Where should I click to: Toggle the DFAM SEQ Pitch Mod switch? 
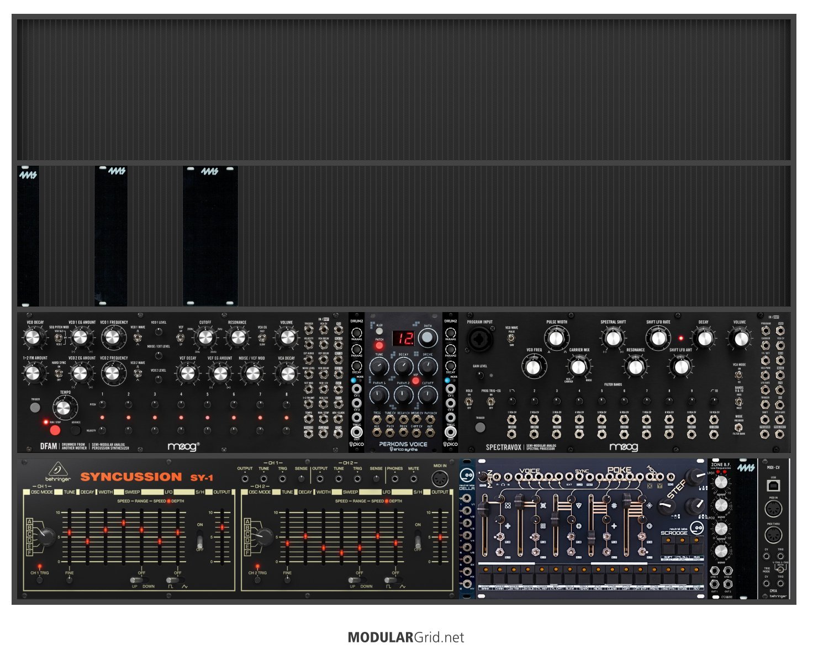(x=59, y=337)
